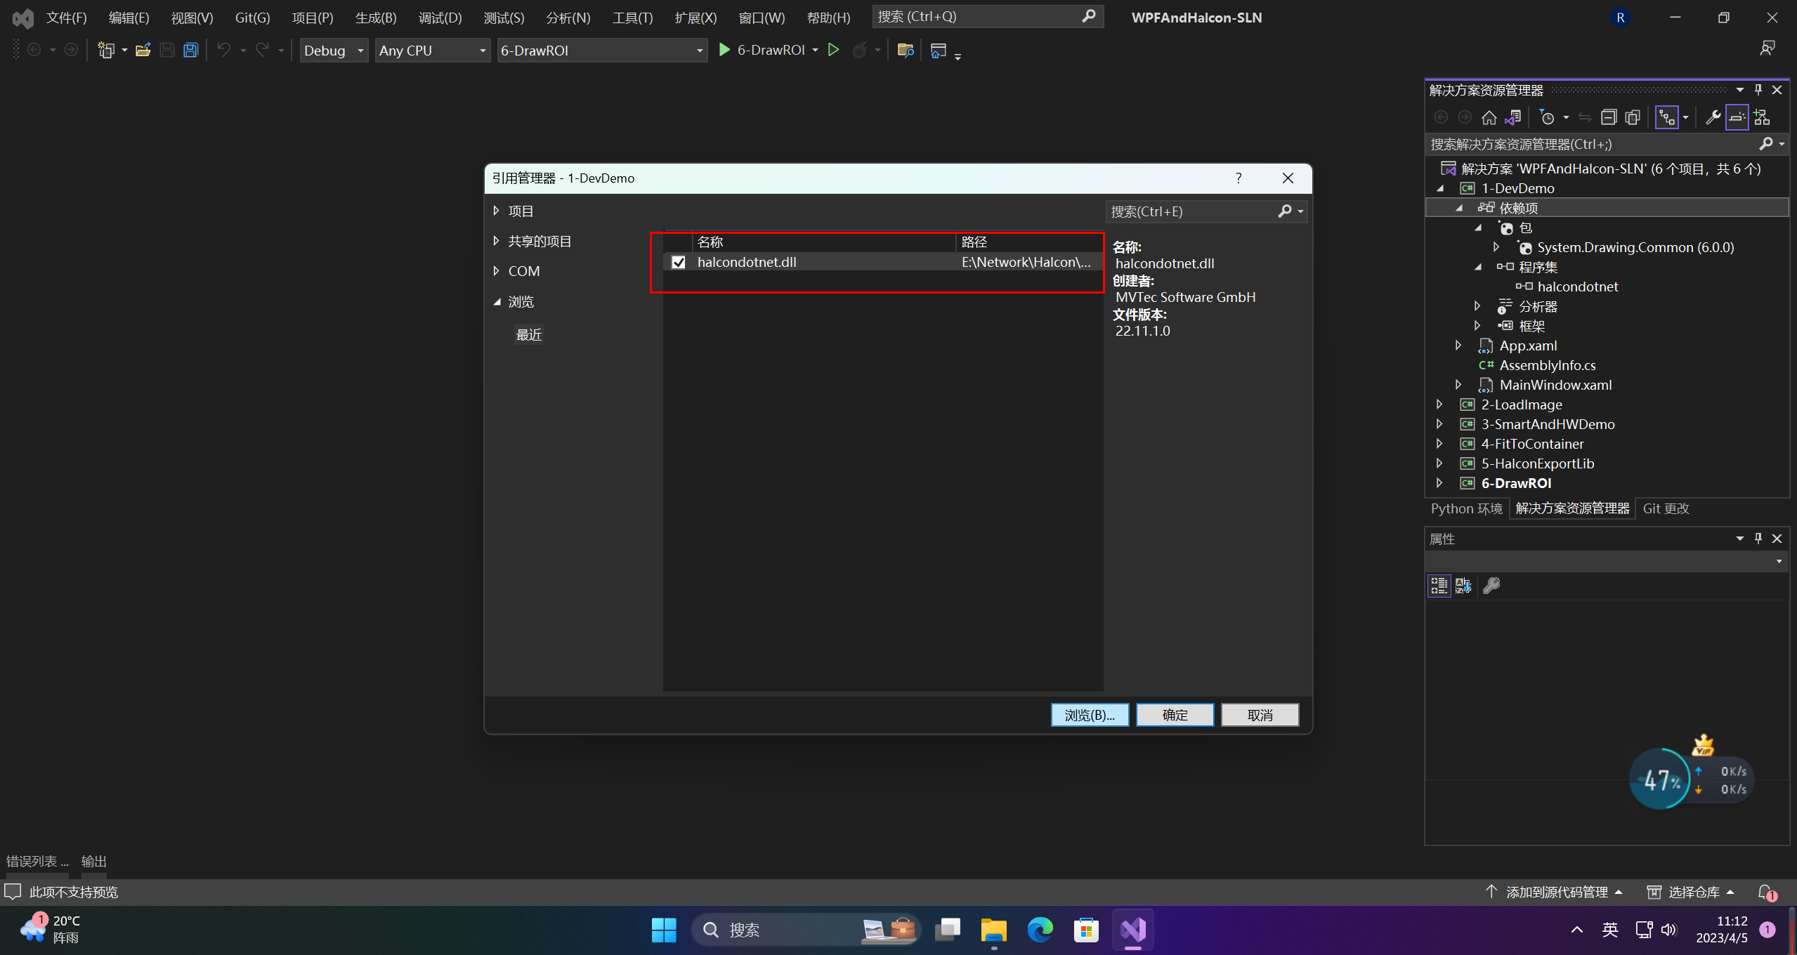
Task: Select halcondotnet under 程序集 in the tree
Action: tap(1577, 286)
